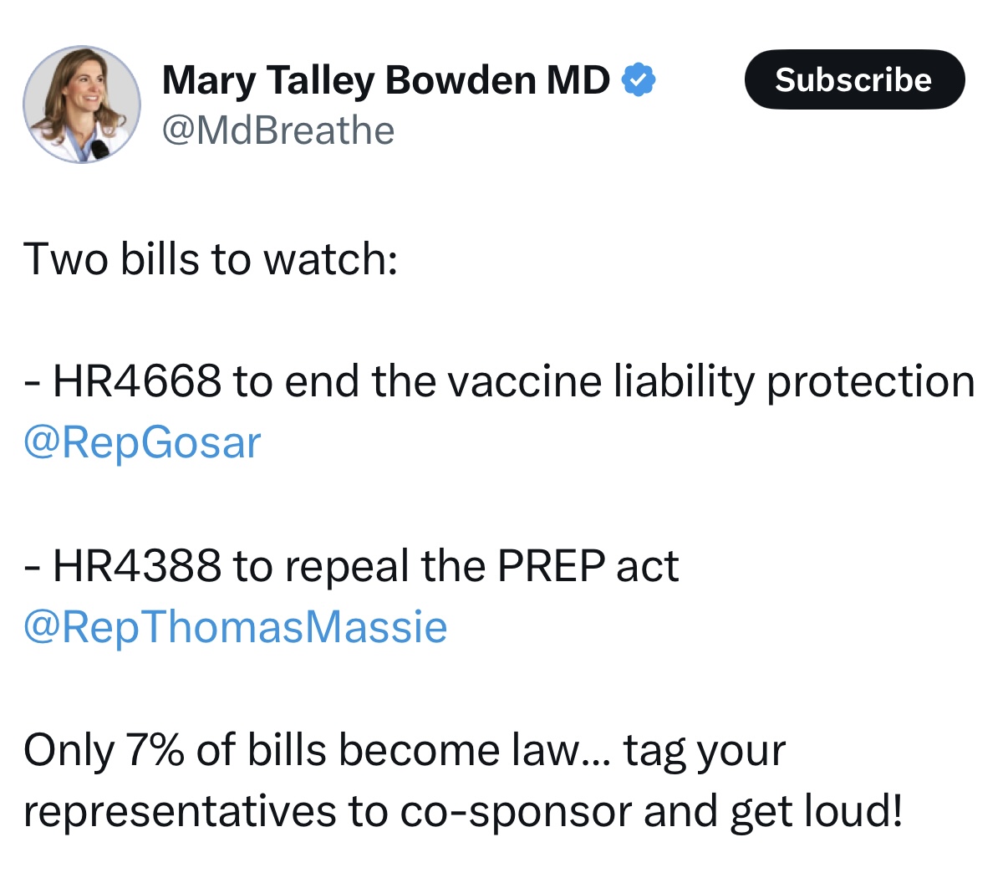Click the '7%' figure in the tweet

[x=155, y=750]
